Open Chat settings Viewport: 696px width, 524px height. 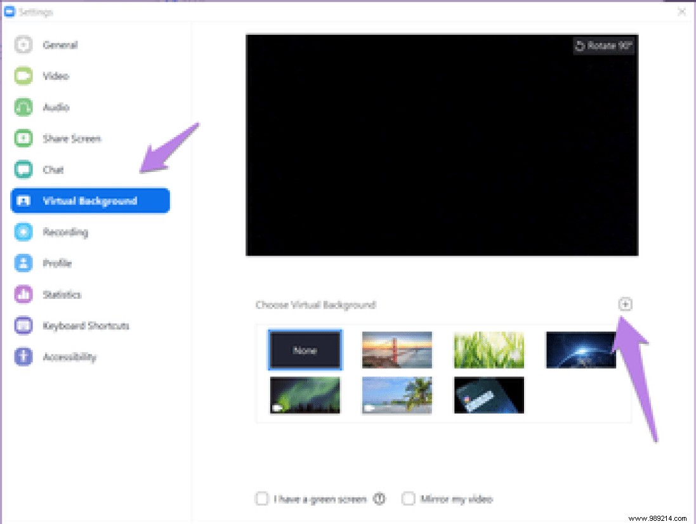pyautogui.click(x=54, y=169)
